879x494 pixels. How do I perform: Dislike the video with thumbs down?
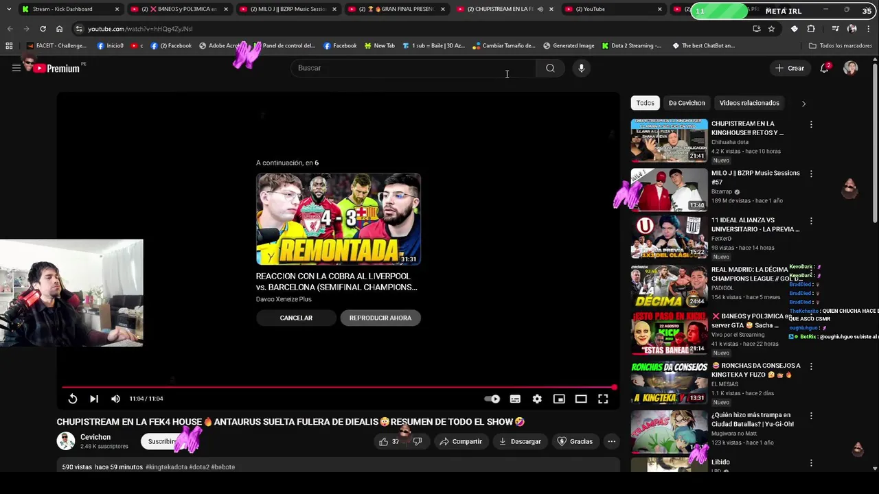pos(417,441)
